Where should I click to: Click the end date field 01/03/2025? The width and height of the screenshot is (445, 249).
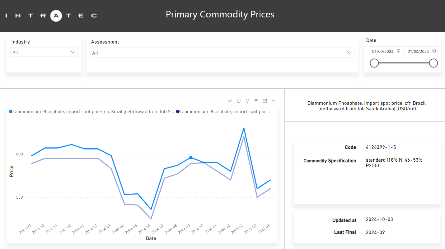click(418, 52)
